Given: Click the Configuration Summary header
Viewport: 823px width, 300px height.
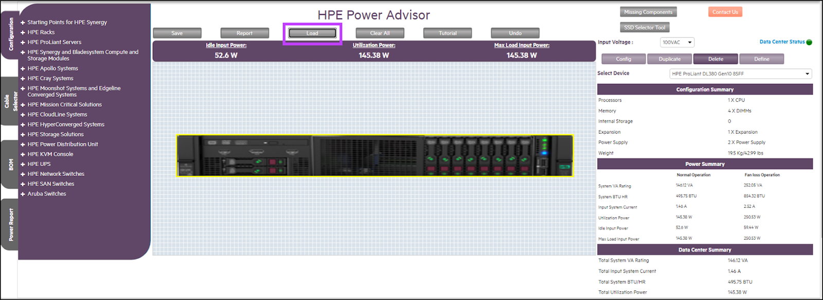Looking at the screenshot, I should coord(705,90).
